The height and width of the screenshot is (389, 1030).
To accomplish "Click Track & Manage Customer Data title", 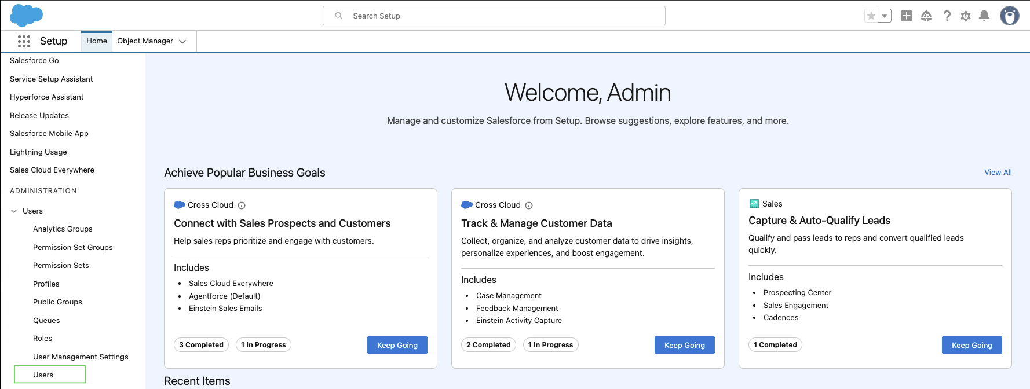I will (x=536, y=223).
